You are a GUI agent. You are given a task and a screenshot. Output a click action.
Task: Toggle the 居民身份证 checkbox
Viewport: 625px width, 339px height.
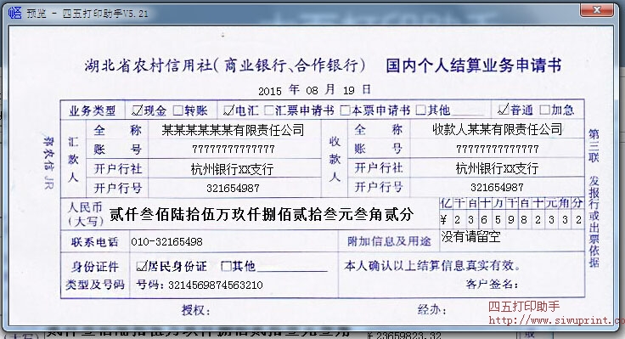coord(141,266)
